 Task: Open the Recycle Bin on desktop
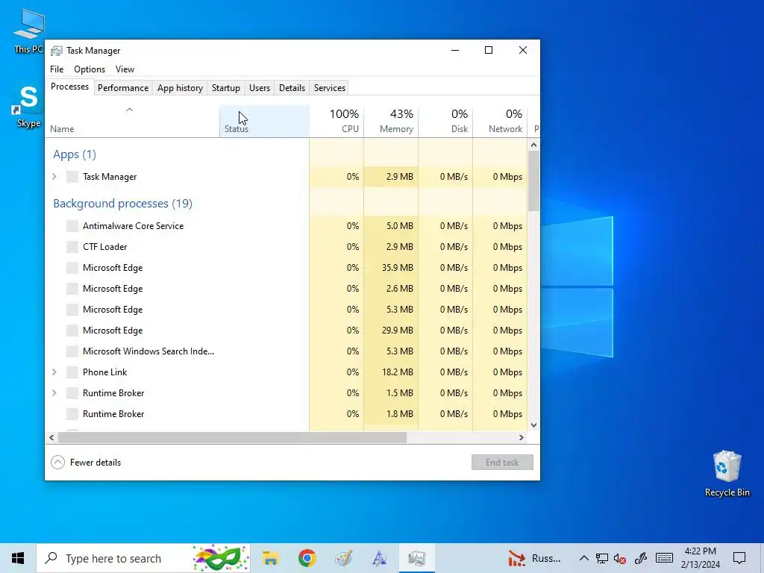click(x=727, y=473)
